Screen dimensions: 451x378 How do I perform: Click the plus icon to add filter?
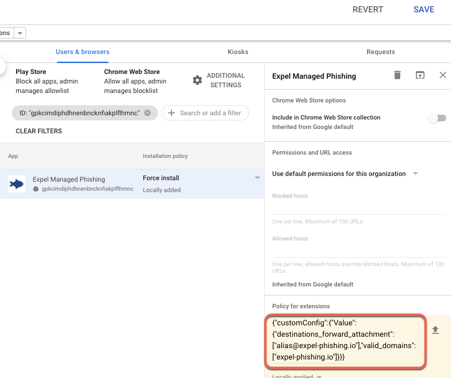pyautogui.click(x=171, y=113)
